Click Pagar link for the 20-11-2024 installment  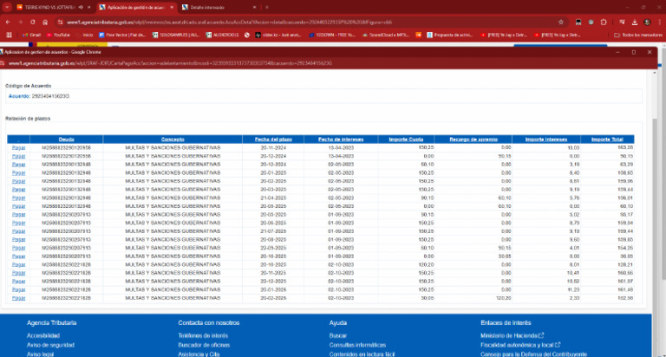(x=19, y=147)
